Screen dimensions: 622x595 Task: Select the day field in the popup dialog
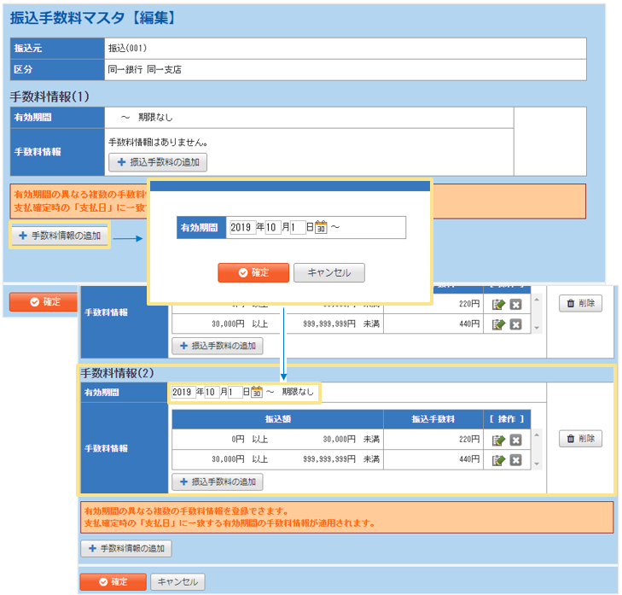pyautogui.click(x=297, y=228)
